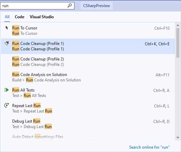This screenshot has width=181, height=152.
Task: Click the results list scrollbar thumb
Action: click(x=178, y=43)
